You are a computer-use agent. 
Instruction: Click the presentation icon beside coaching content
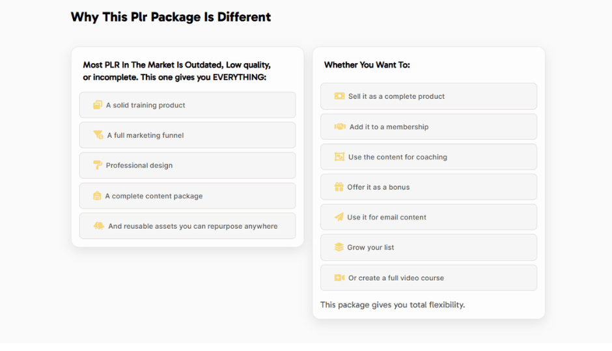click(x=340, y=157)
